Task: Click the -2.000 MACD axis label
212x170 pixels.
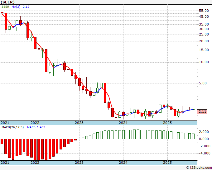Action: click(x=205, y=146)
